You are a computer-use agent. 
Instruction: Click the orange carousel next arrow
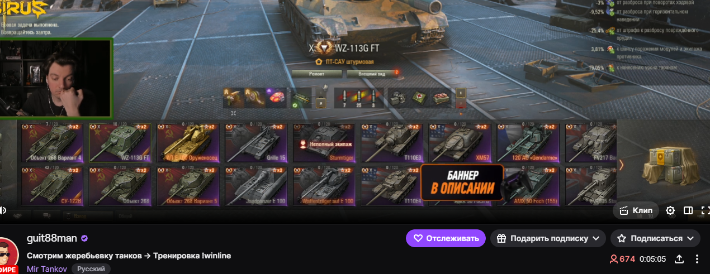coord(621,165)
